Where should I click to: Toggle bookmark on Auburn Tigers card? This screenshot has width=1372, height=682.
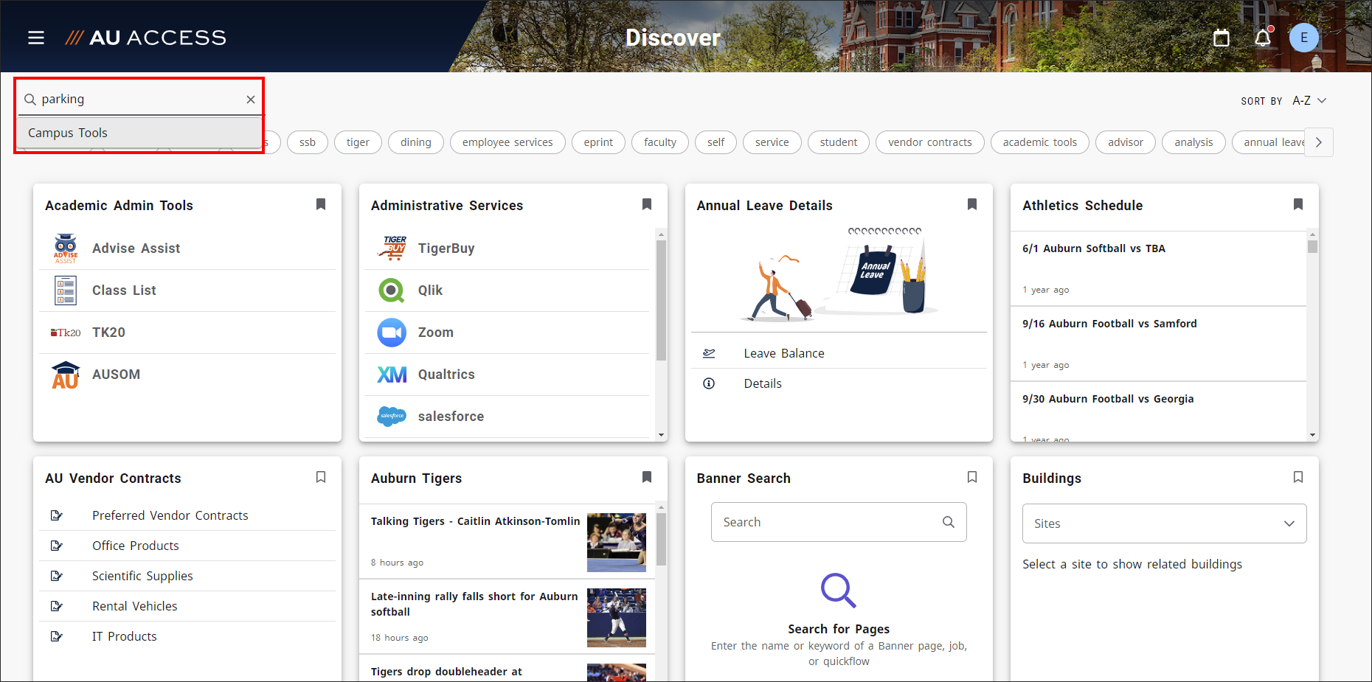647,477
